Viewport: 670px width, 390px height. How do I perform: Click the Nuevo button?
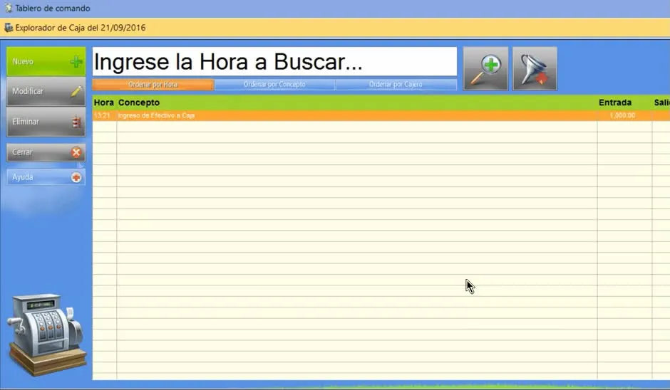(46, 61)
